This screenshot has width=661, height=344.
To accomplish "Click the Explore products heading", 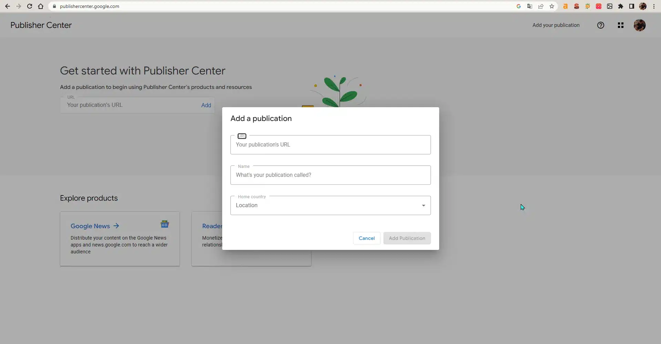I will click(89, 198).
